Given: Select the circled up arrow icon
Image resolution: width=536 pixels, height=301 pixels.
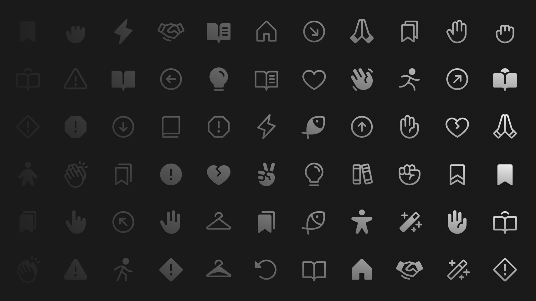Looking at the screenshot, I should pos(362,127).
